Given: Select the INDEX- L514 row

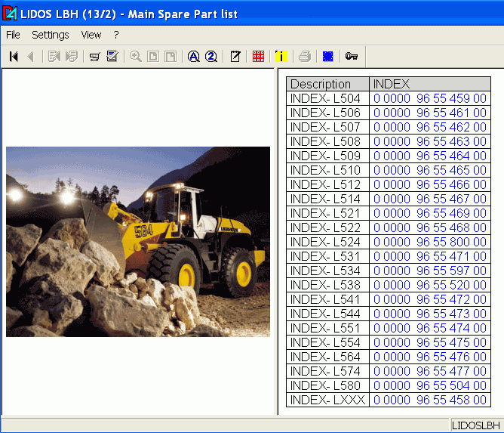Looking at the screenshot, I should click(389, 199).
